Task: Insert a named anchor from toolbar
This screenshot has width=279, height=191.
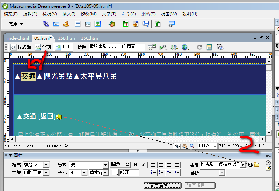Action: 66,24
